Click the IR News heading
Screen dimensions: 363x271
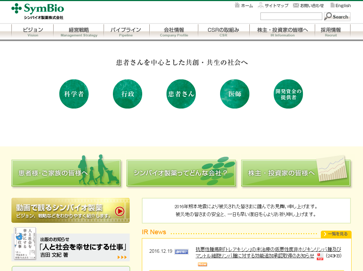coord(154,232)
